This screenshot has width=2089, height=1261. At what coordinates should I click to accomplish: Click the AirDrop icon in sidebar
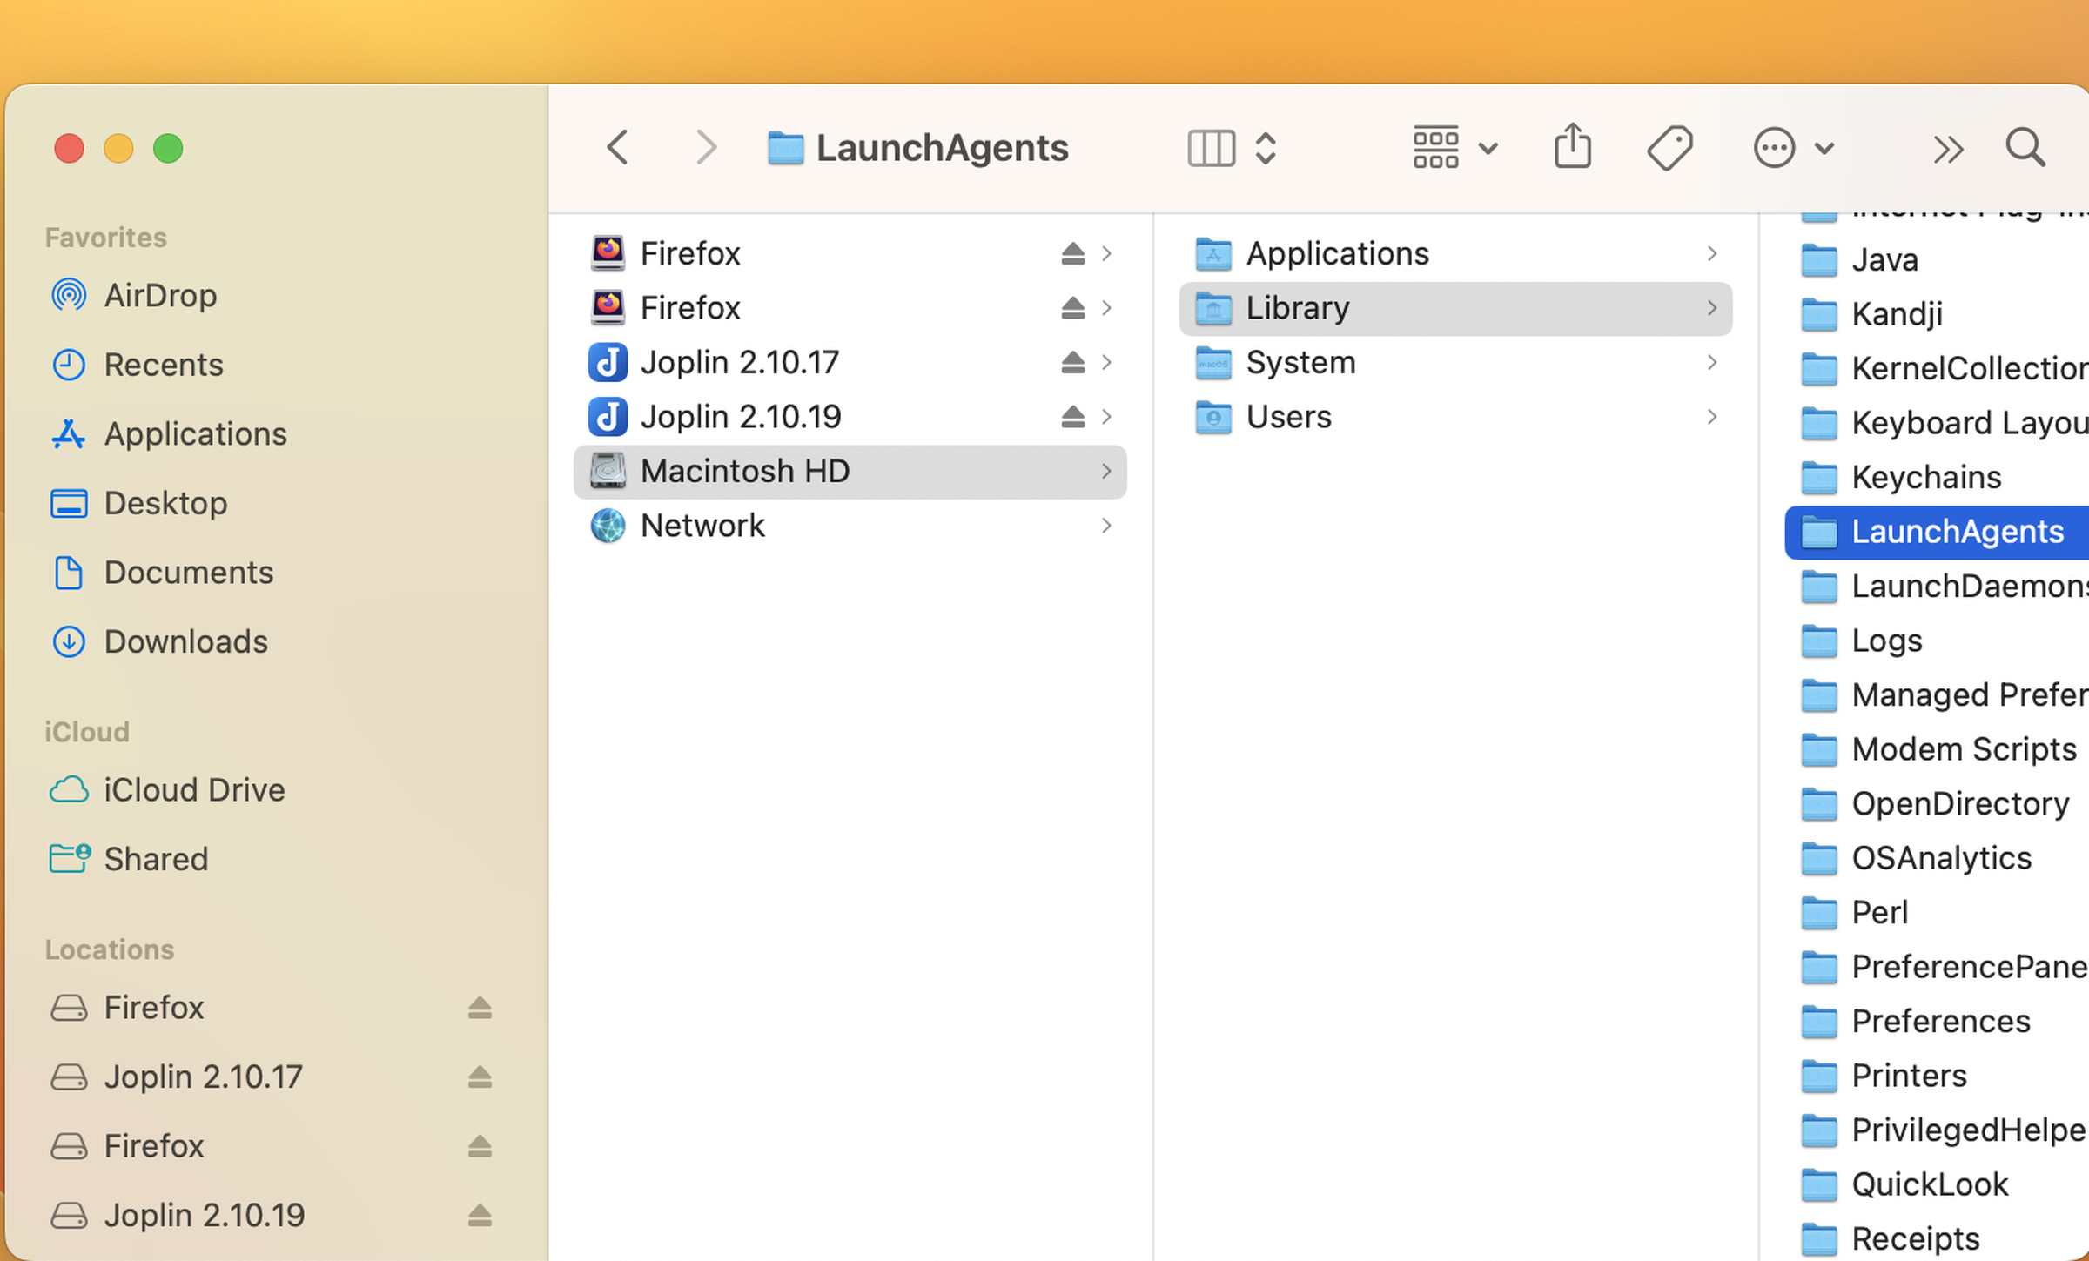point(71,294)
